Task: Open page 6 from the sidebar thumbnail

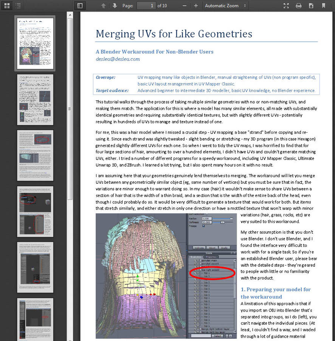Action: tap(35, 319)
